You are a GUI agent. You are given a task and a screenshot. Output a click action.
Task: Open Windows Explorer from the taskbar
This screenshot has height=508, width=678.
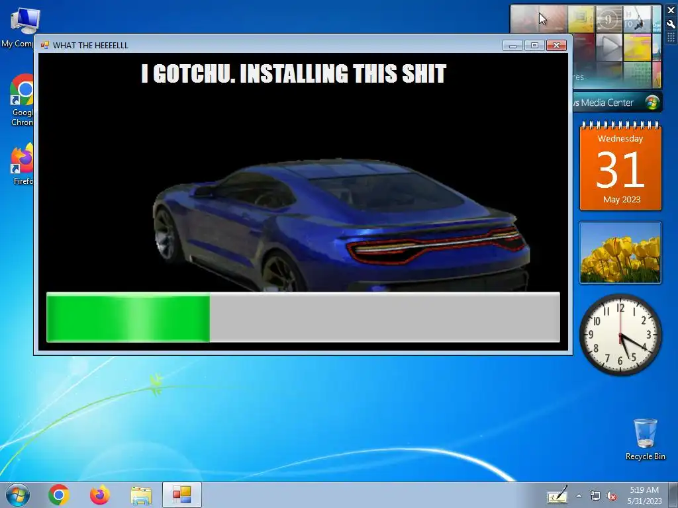pos(141,495)
